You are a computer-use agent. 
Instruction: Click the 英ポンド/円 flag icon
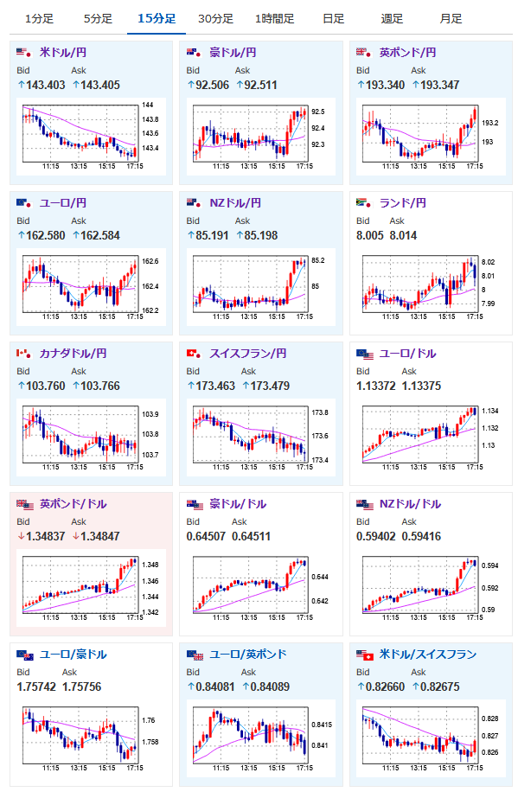364,53
